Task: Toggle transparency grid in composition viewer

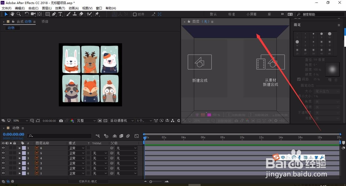Action: point(105,121)
